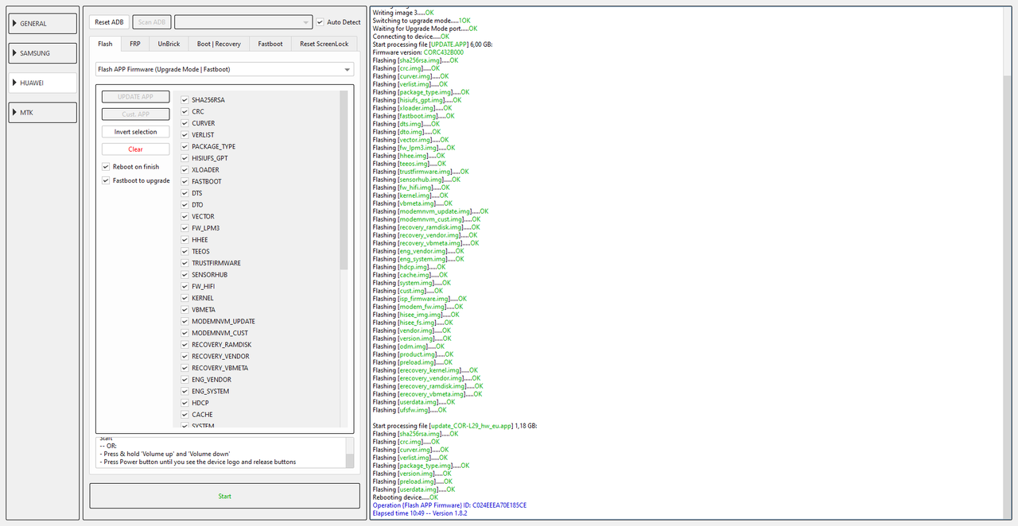Uncheck the VBMETA partition checkbox
Image resolution: width=1018 pixels, height=526 pixels.
(x=185, y=310)
